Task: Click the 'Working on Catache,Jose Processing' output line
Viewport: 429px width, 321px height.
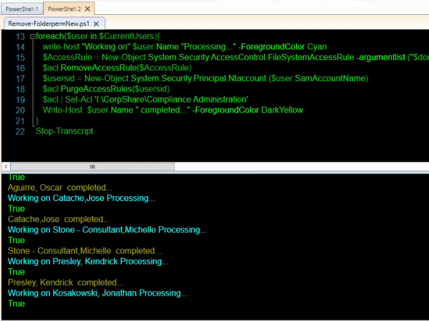Action: 81,198
